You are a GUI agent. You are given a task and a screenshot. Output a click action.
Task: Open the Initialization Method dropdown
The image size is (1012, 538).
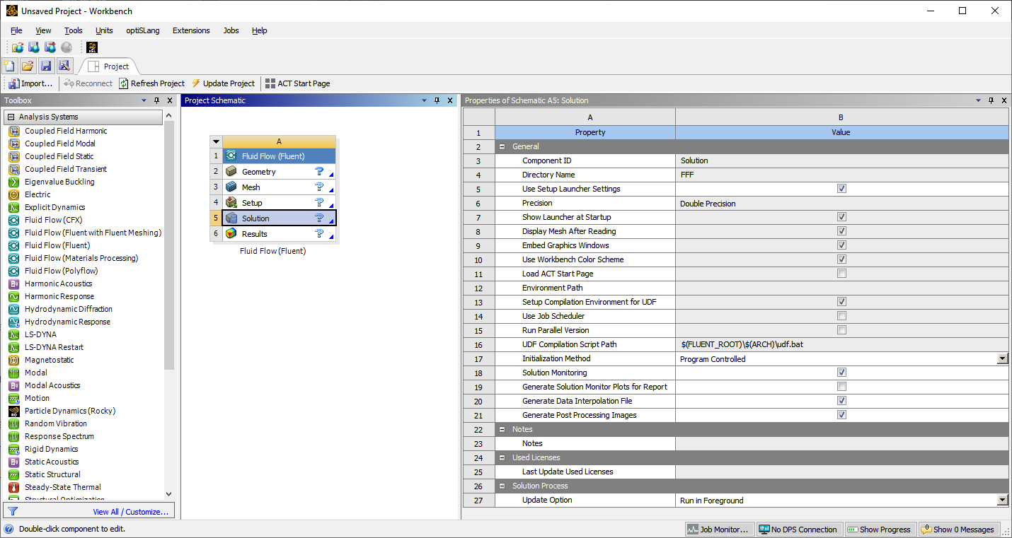[1002, 358]
